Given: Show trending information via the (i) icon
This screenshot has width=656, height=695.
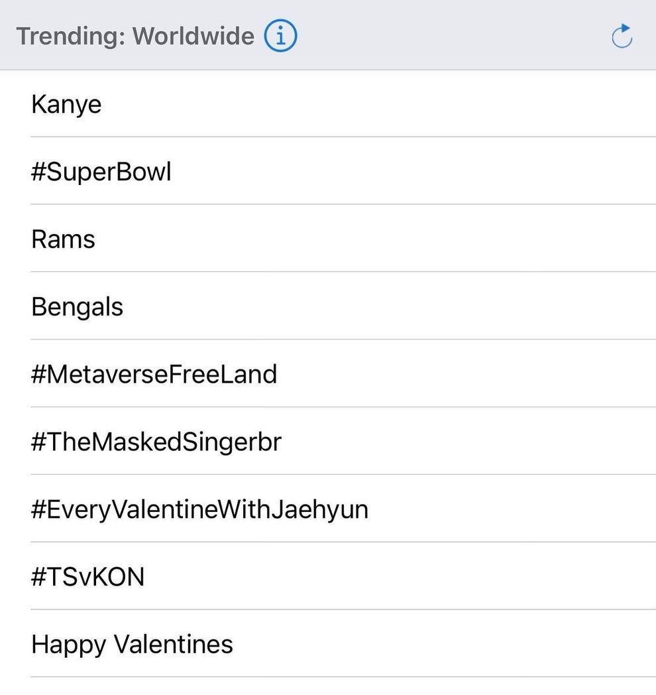Looking at the screenshot, I should point(280,36).
